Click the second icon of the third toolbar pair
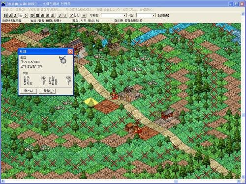 pos(65,15)
